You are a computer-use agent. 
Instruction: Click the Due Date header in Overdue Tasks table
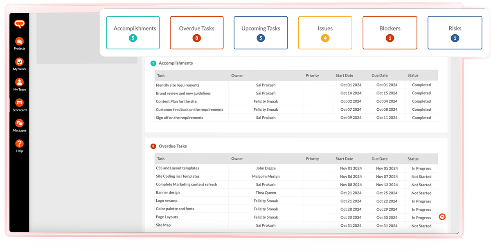click(x=380, y=159)
